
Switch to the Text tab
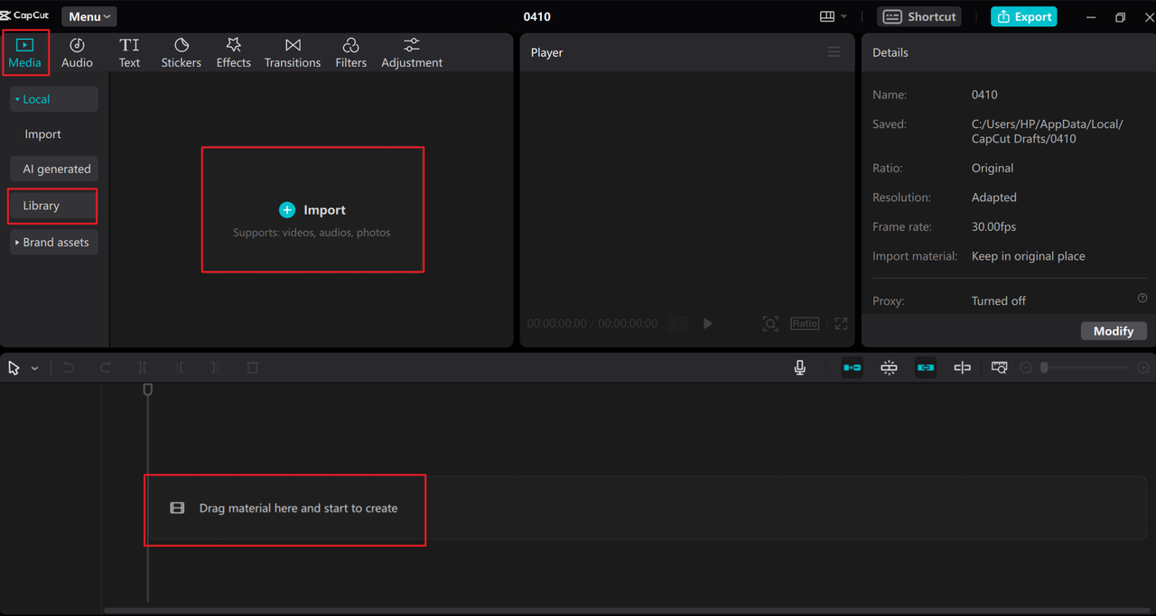pyautogui.click(x=129, y=53)
